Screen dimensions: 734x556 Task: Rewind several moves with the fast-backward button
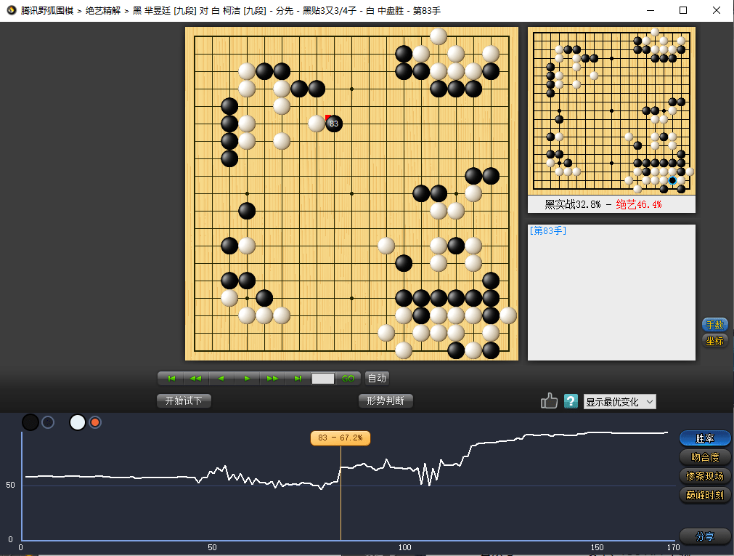click(x=196, y=379)
